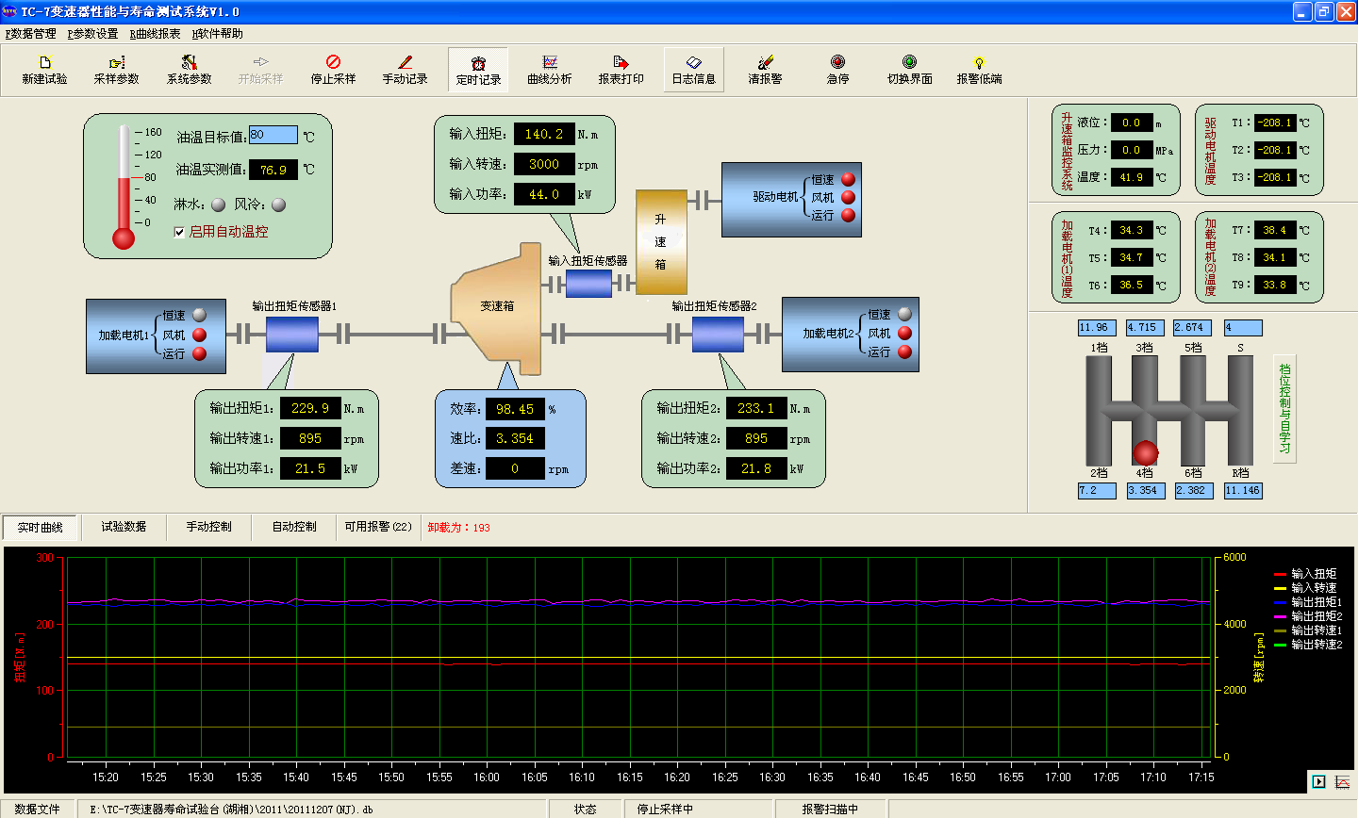Open the 参数设置 menu
The width and height of the screenshot is (1358, 818).
point(92,34)
